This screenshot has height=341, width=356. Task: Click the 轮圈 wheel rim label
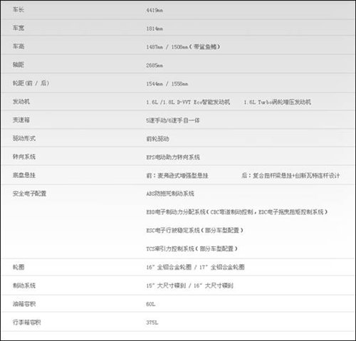point(19,267)
